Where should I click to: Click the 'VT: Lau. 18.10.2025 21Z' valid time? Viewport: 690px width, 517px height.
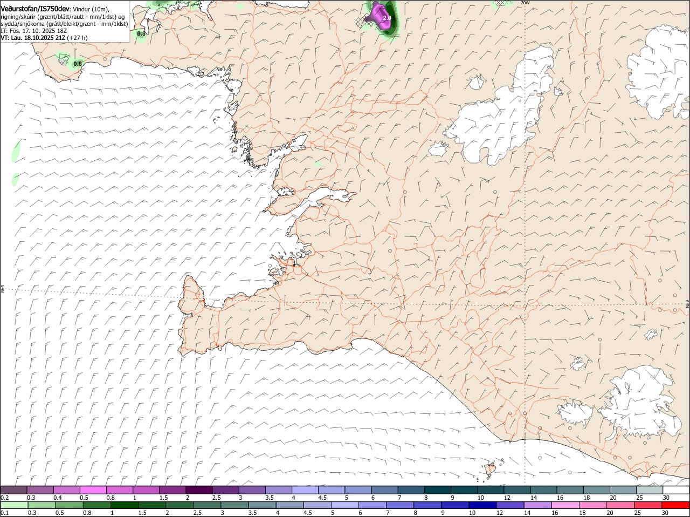tap(33, 38)
